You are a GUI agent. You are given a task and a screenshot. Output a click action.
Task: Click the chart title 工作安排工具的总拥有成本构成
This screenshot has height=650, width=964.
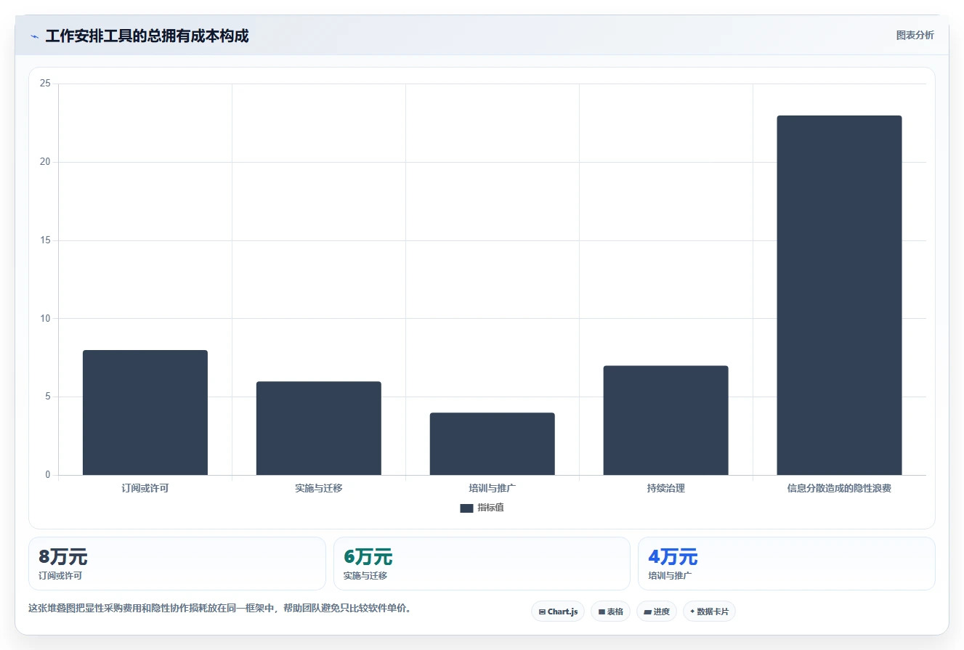[x=147, y=36]
